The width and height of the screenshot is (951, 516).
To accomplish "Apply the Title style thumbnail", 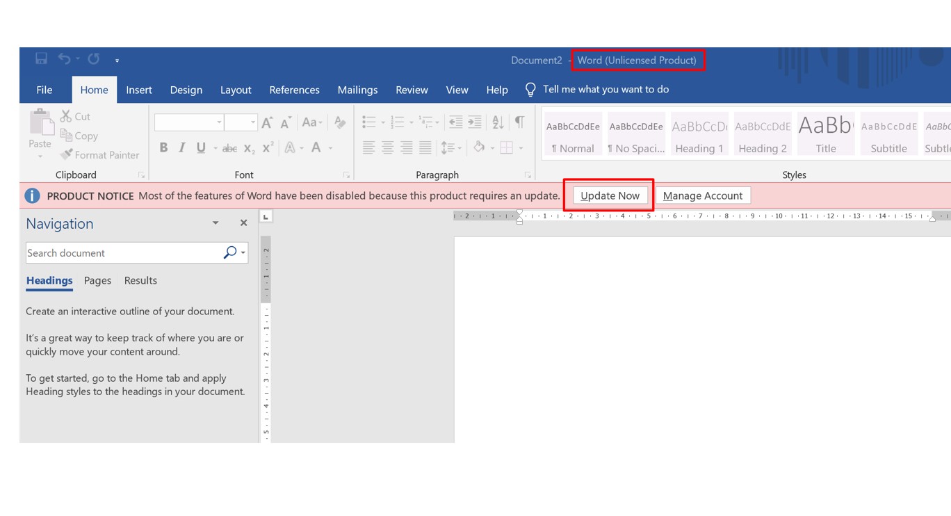I will 826,134.
